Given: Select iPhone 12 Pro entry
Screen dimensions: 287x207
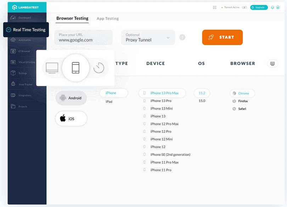Looking at the screenshot, I should coord(161,132).
